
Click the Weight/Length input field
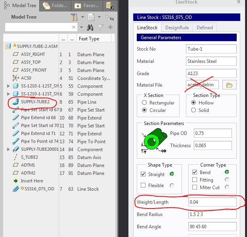(x=213, y=202)
